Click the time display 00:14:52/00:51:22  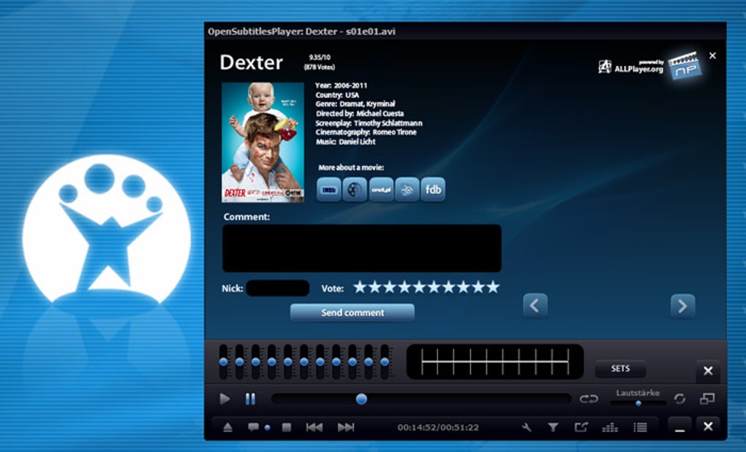point(438,427)
